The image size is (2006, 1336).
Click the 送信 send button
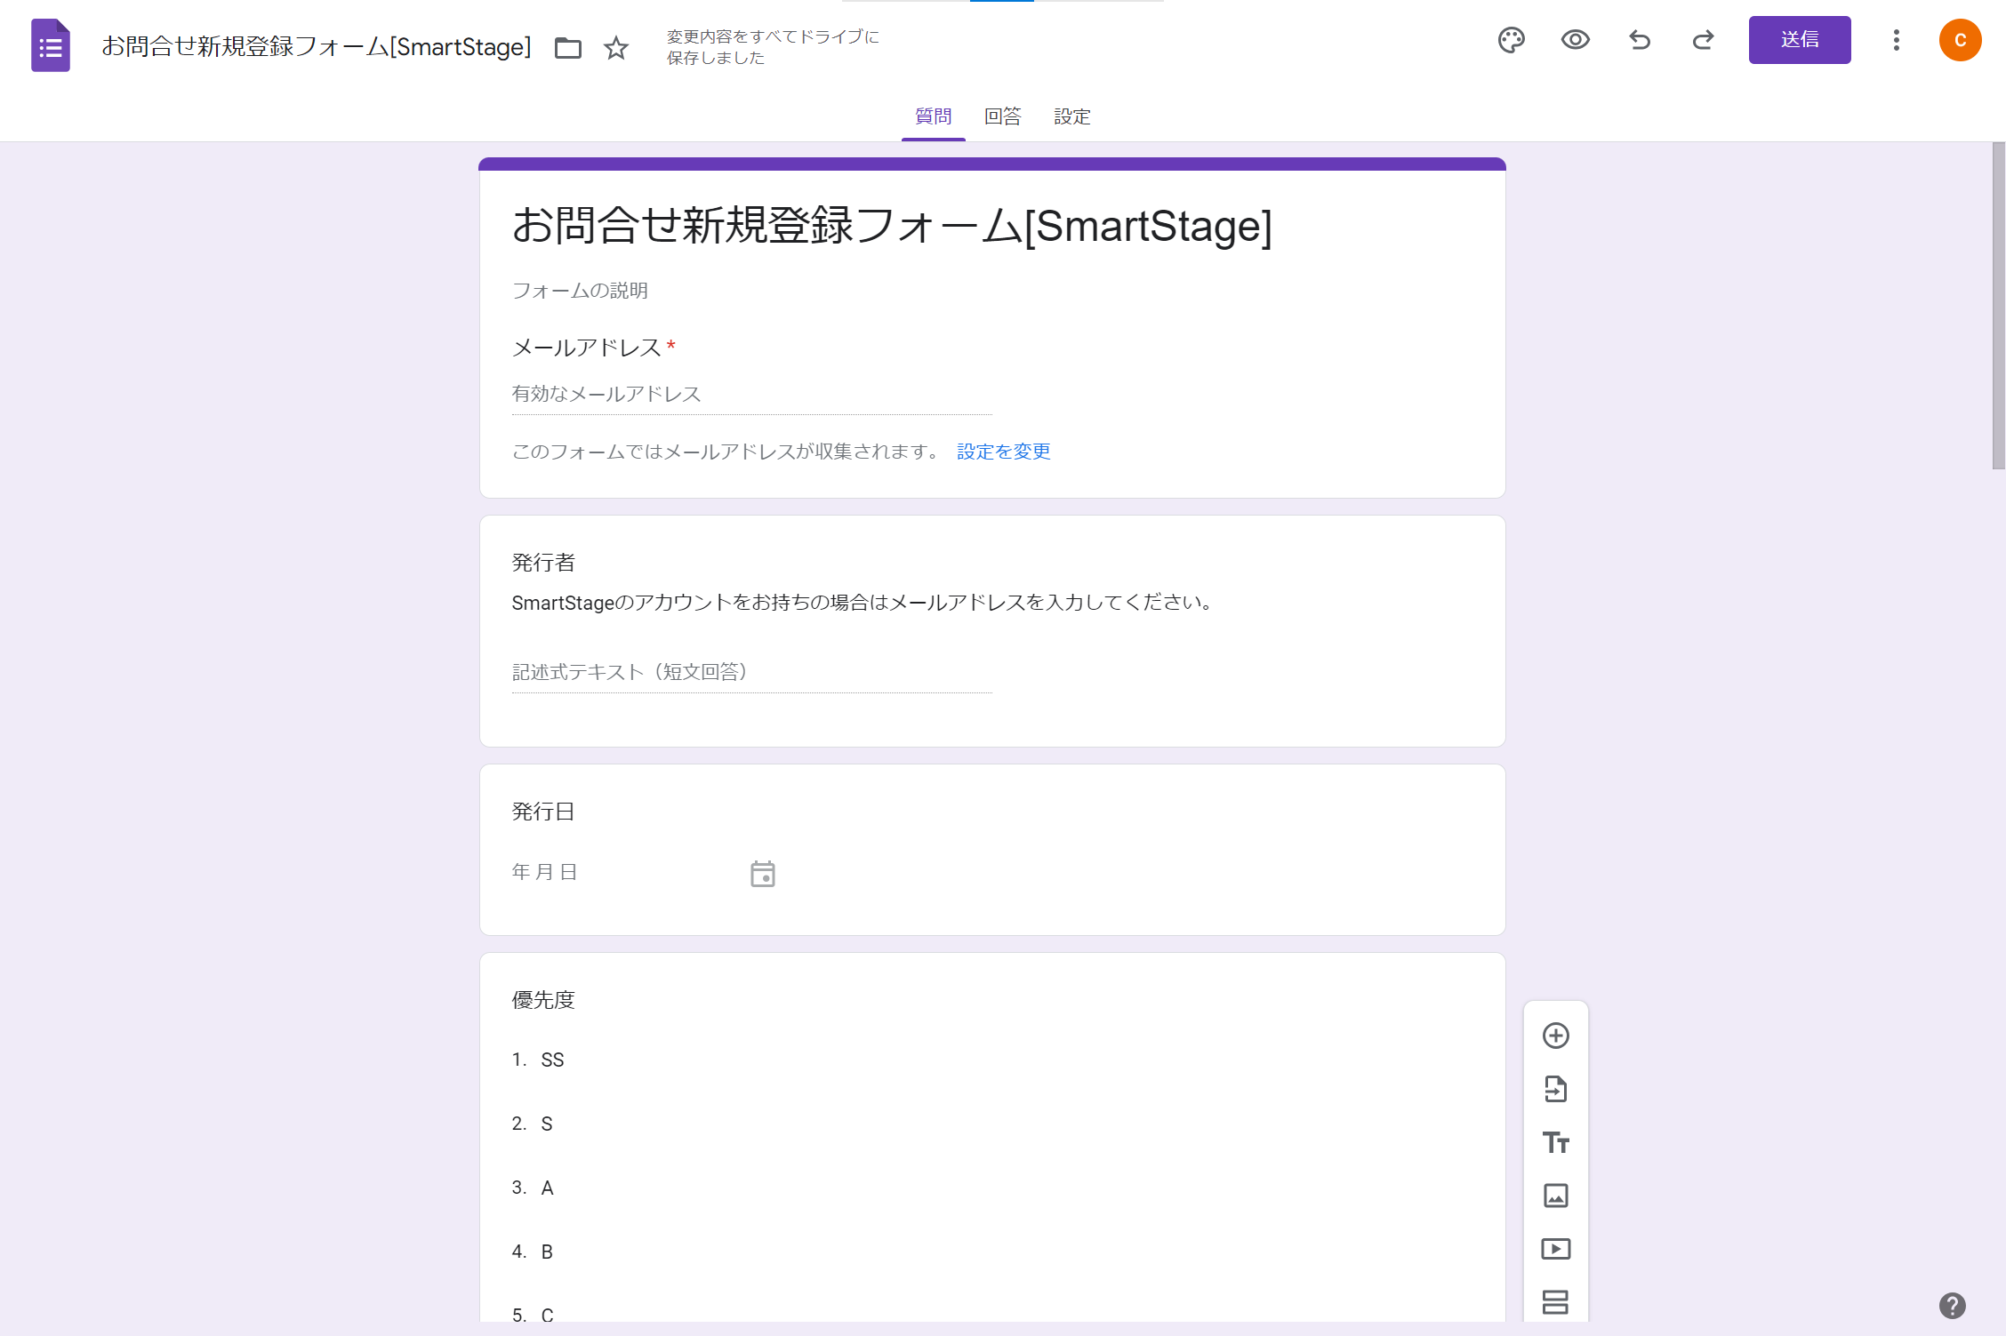(x=1800, y=40)
